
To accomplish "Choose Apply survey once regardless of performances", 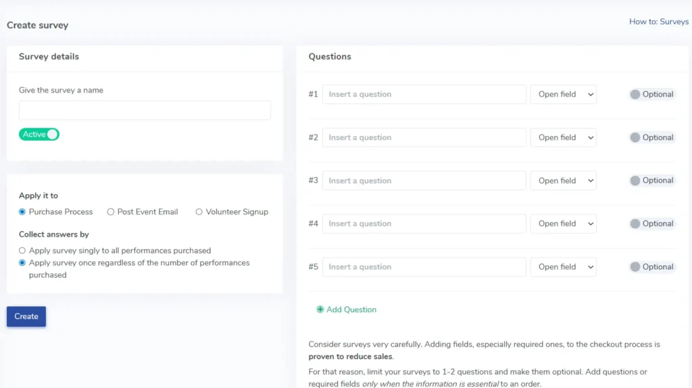I will pos(22,263).
